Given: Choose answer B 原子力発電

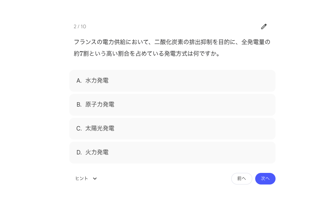Looking at the screenshot, I should click(172, 104).
